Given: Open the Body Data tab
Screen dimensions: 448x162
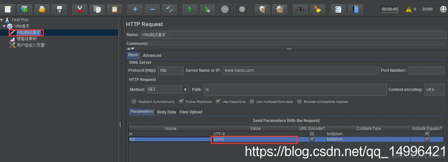Looking at the screenshot, I should coord(166,112).
